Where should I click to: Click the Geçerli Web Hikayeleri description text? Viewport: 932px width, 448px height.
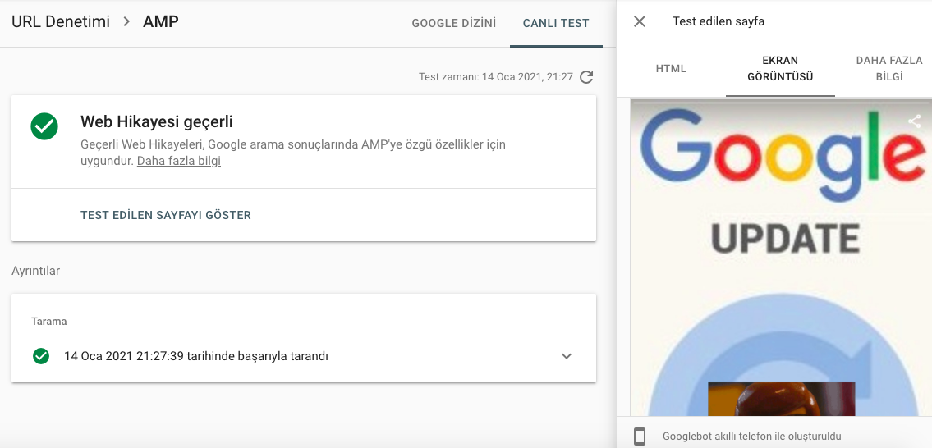pos(293,153)
